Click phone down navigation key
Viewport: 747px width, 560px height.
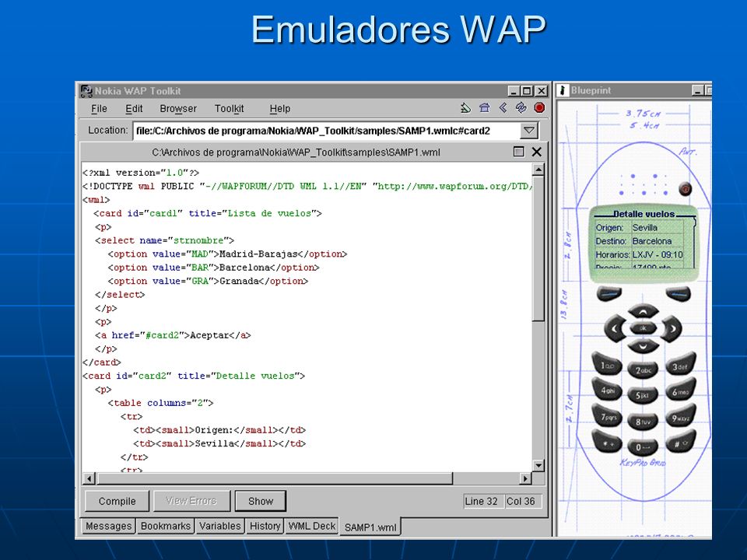pyautogui.click(x=644, y=345)
